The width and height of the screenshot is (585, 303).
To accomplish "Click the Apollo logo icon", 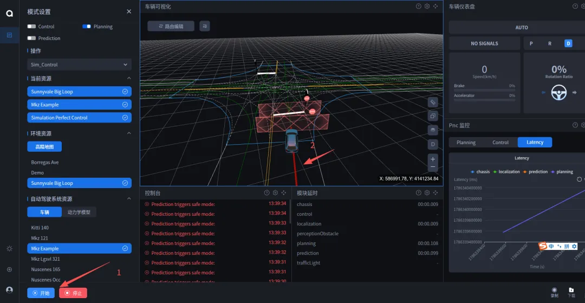I will tap(9, 14).
